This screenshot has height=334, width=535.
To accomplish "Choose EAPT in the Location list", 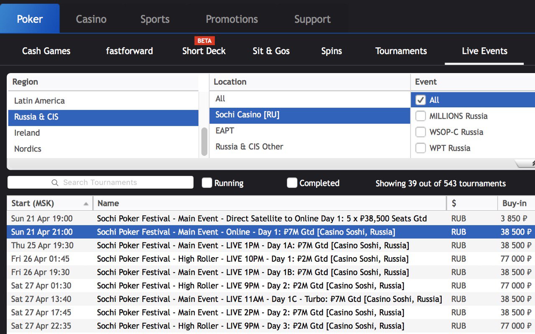I will click(225, 131).
